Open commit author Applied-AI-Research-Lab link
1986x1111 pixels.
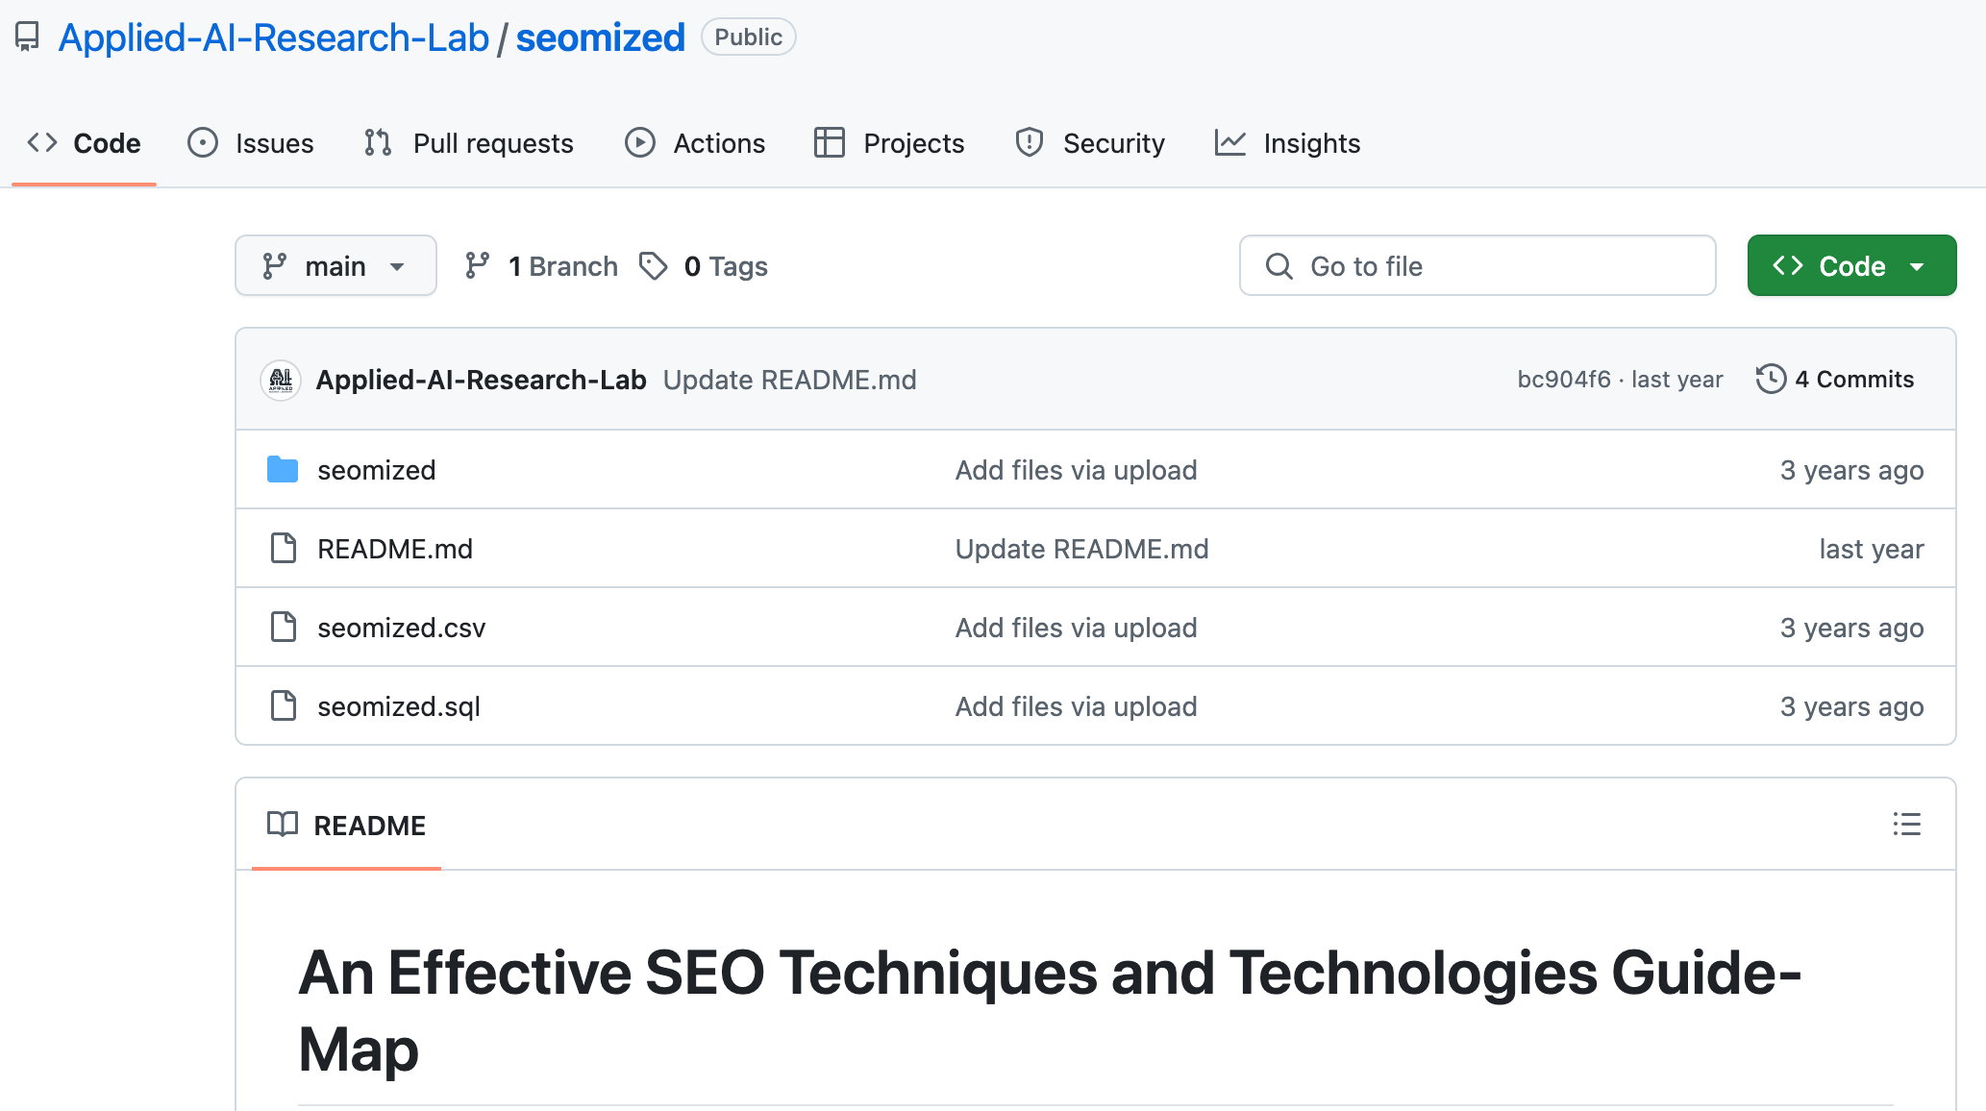tap(482, 380)
